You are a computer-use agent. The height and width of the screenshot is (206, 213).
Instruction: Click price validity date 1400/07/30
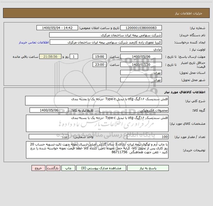[x=141, y=65]
